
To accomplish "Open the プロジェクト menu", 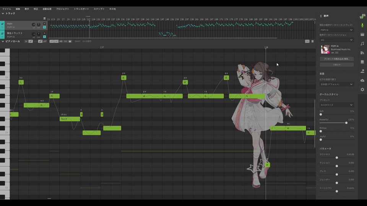I will (62, 9).
